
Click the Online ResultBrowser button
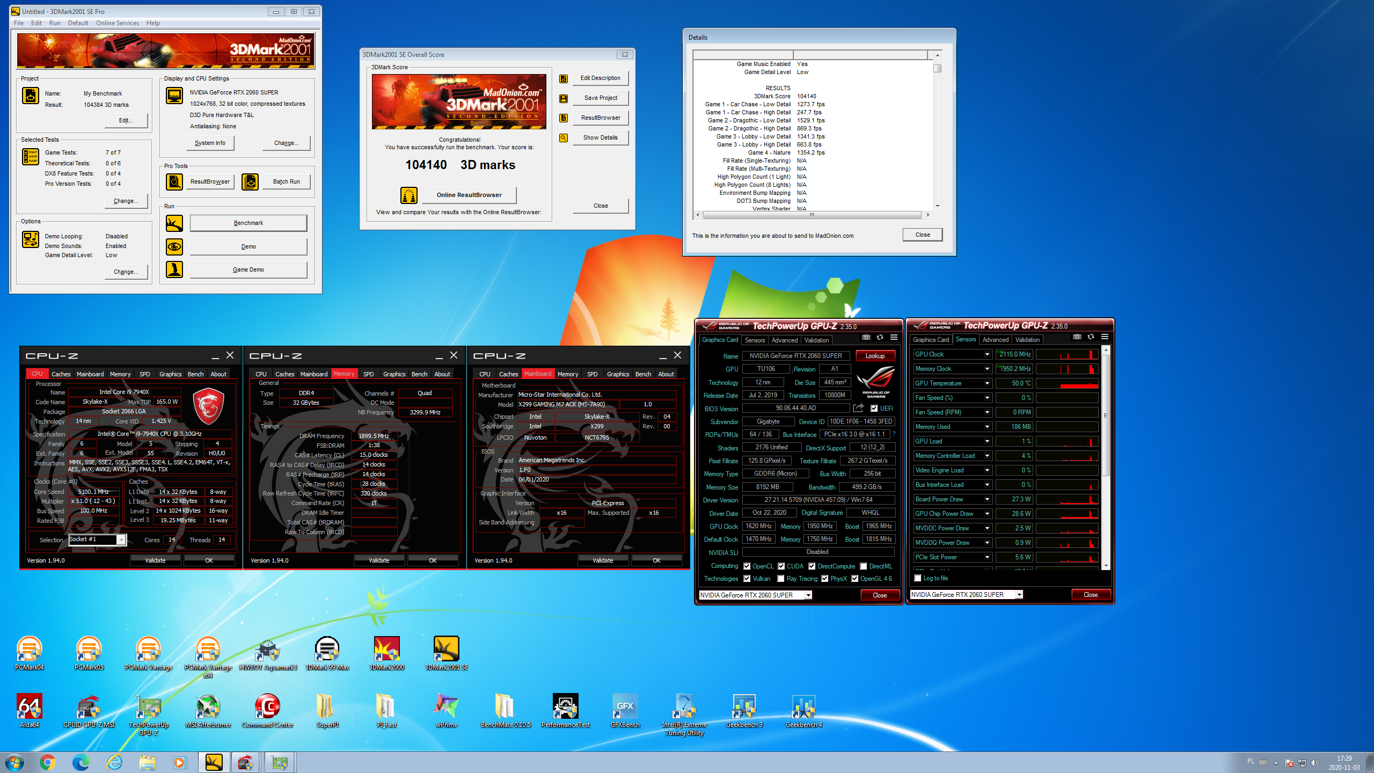pos(469,195)
